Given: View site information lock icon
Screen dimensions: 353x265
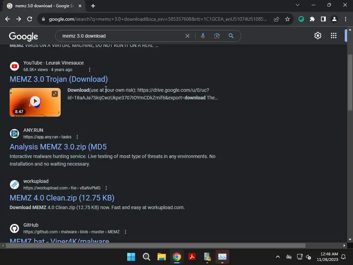Looking at the screenshot, I should (43, 19).
